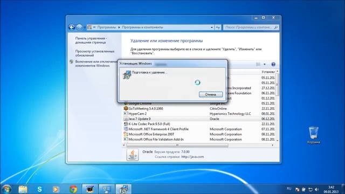This screenshot has width=345, height=194.
Task: Click Microsoft Corporation cell for Office Enterprise 2007
Action: [225, 134]
